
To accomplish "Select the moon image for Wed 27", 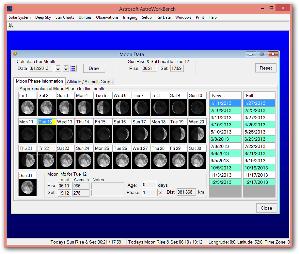I will pyautogui.click(x=141, y=160).
